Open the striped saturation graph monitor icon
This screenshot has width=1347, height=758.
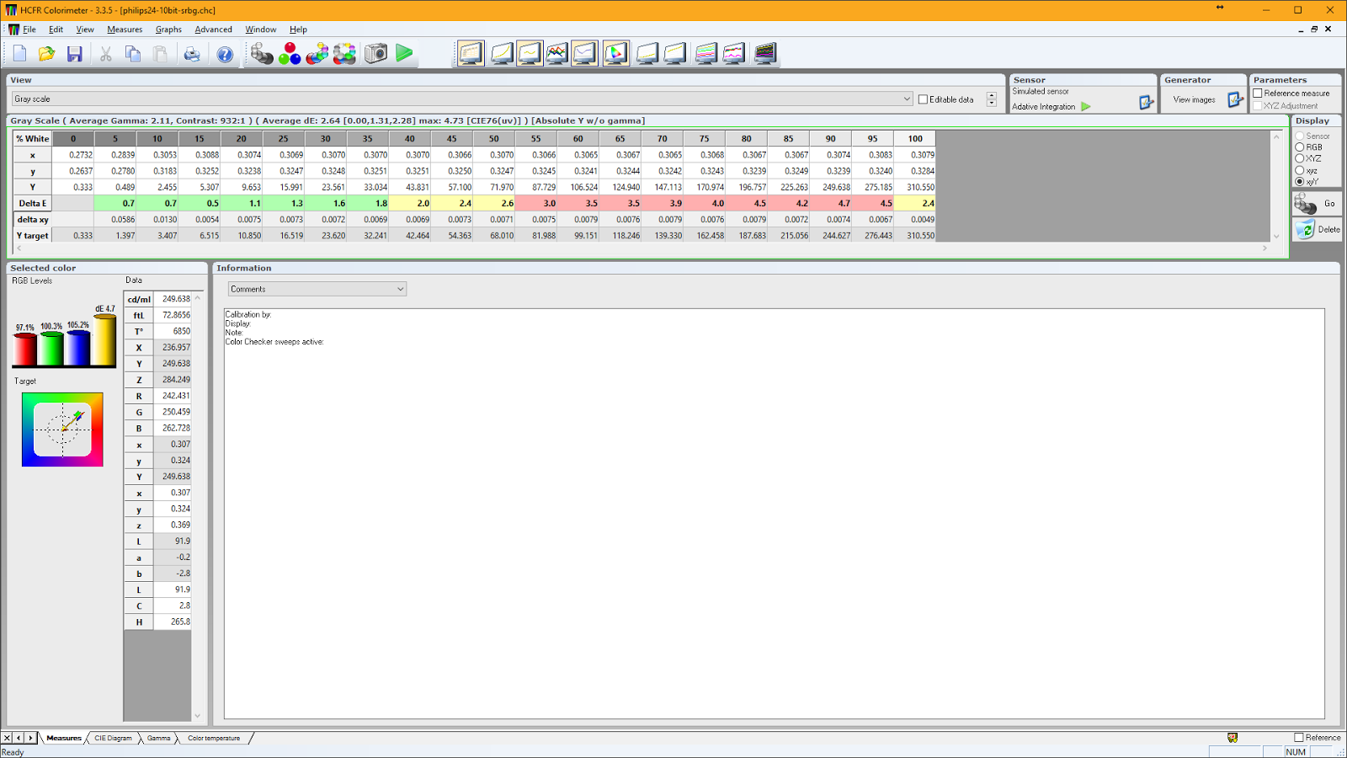[706, 54]
